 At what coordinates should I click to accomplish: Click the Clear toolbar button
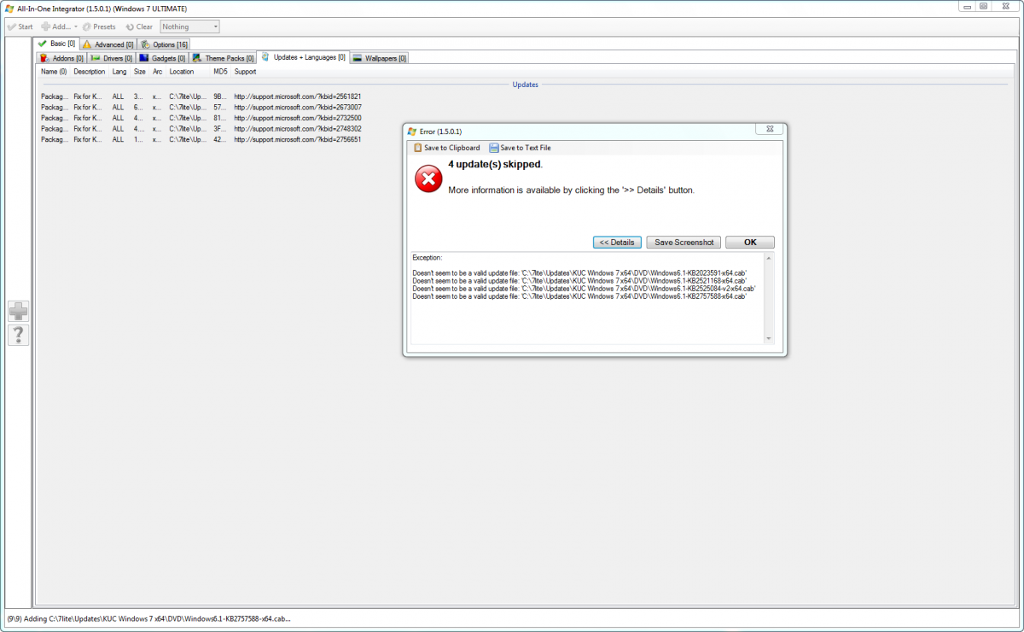139,26
